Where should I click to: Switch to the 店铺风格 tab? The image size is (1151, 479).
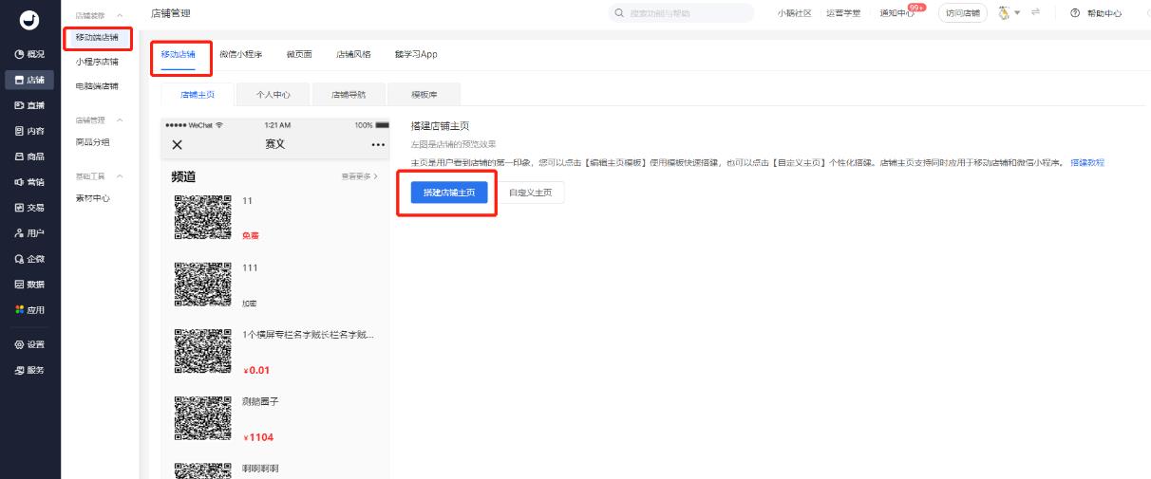pyautogui.click(x=353, y=54)
